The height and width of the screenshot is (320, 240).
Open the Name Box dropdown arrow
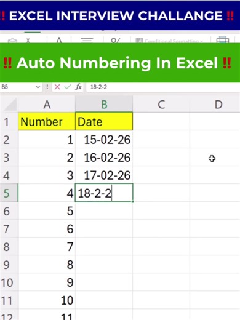38,87
